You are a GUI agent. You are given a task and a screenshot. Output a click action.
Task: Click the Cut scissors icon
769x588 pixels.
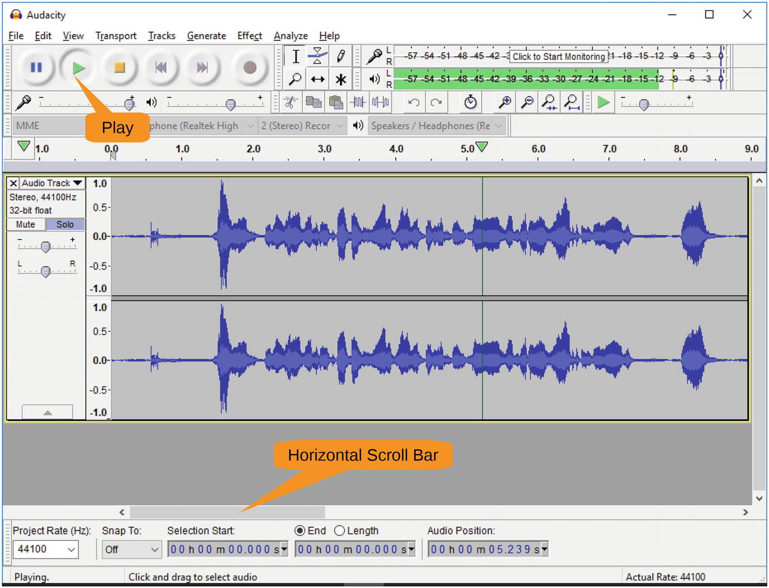click(291, 102)
